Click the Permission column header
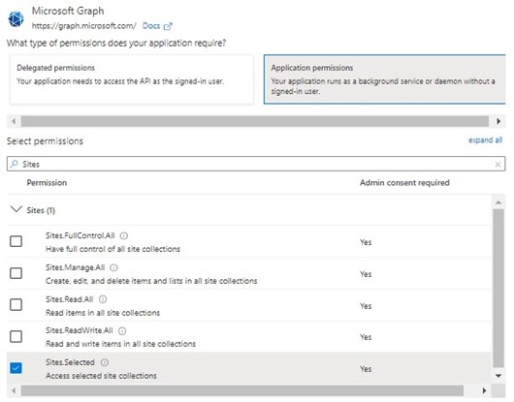This screenshot has width=514, height=402. click(47, 183)
